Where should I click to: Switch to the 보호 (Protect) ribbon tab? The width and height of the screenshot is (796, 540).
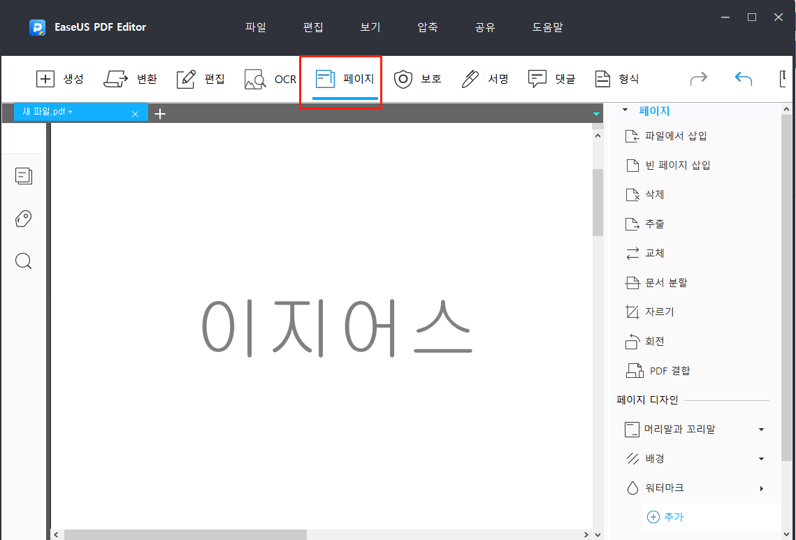pos(418,79)
